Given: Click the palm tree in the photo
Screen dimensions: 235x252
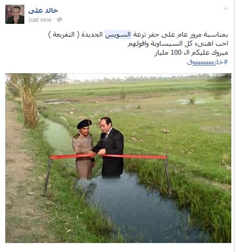Looking at the screenshot, I should (x=30, y=101).
